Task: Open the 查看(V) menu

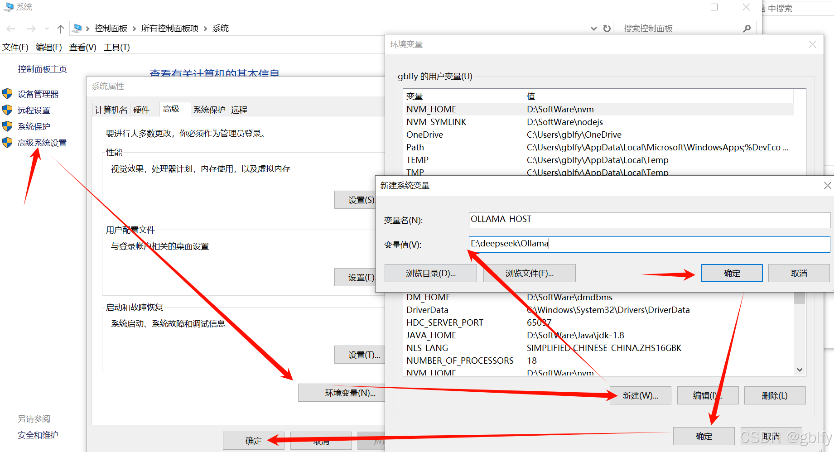Action: coord(83,47)
